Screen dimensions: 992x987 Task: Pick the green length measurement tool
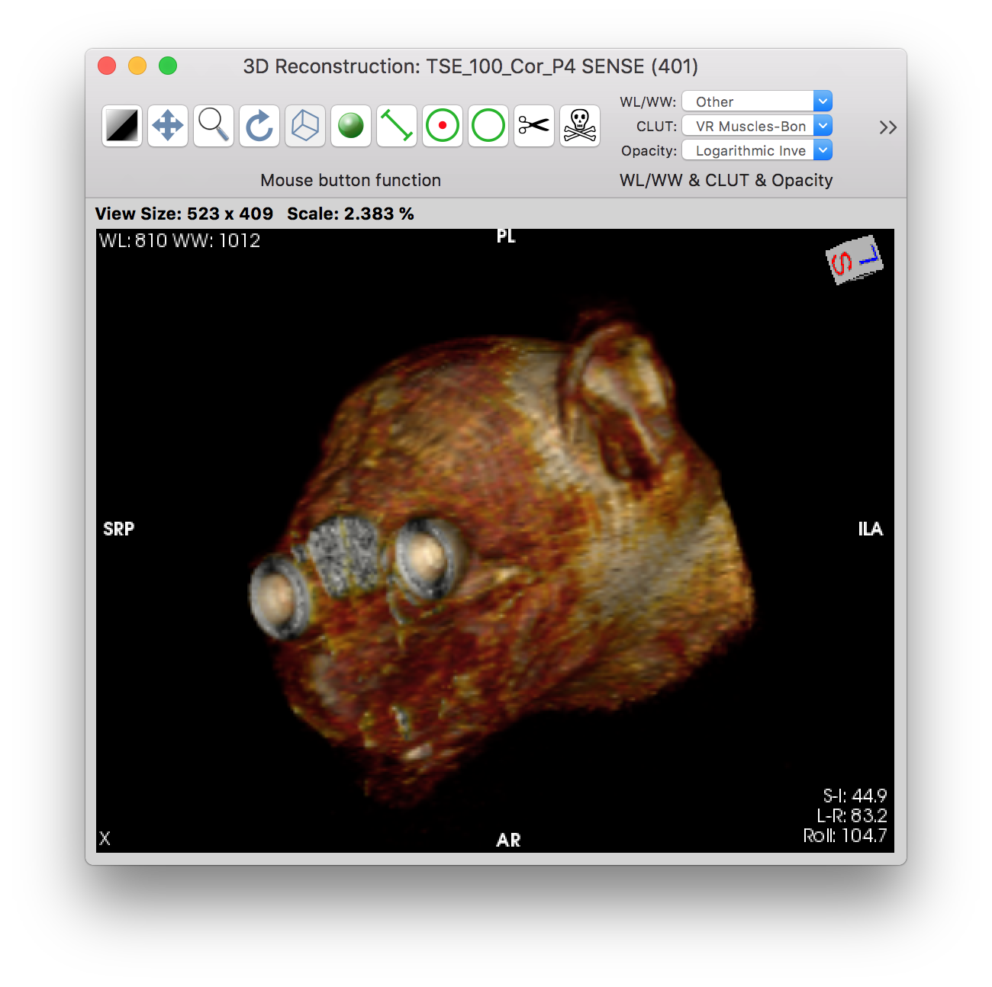click(397, 126)
